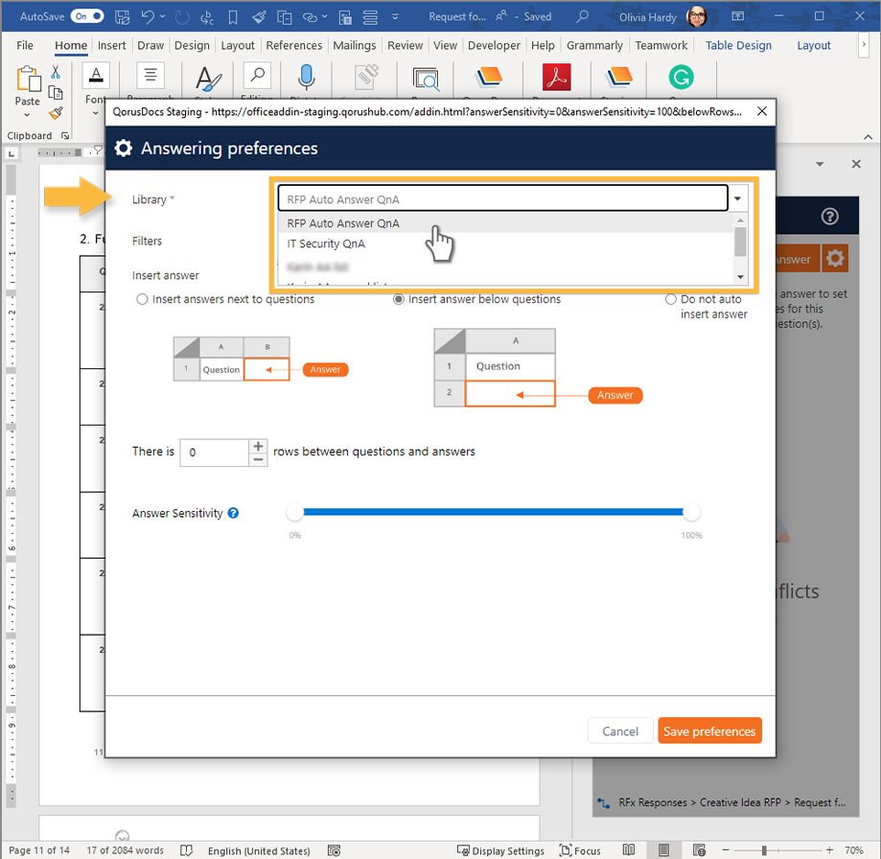
Task: Open customize quick access toolbar dropdown
Action: 395,17
